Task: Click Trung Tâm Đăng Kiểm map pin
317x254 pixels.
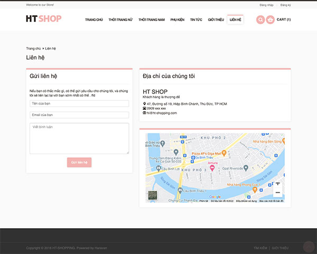Action: pyautogui.click(x=176, y=152)
